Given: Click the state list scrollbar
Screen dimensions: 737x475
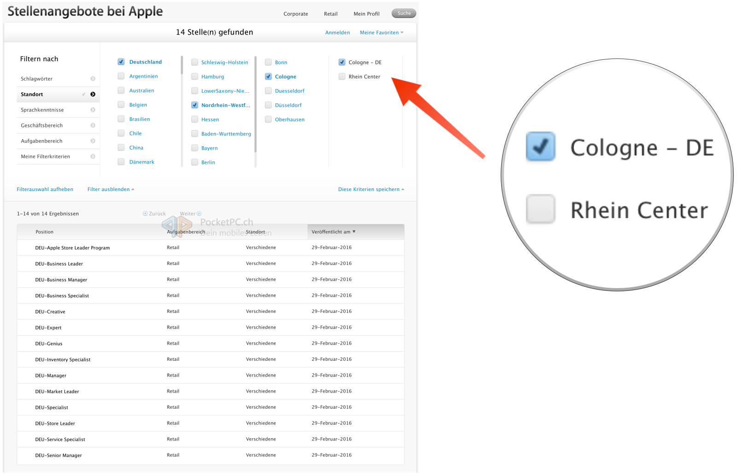Looking at the screenshot, I should coord(256,104).
